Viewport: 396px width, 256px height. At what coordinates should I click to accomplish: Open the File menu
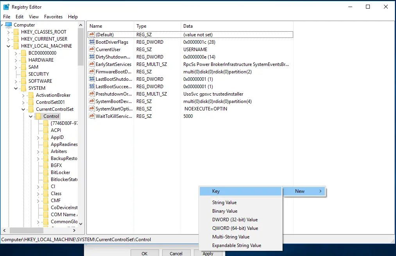pyautogui.click(x=7, y=17)
